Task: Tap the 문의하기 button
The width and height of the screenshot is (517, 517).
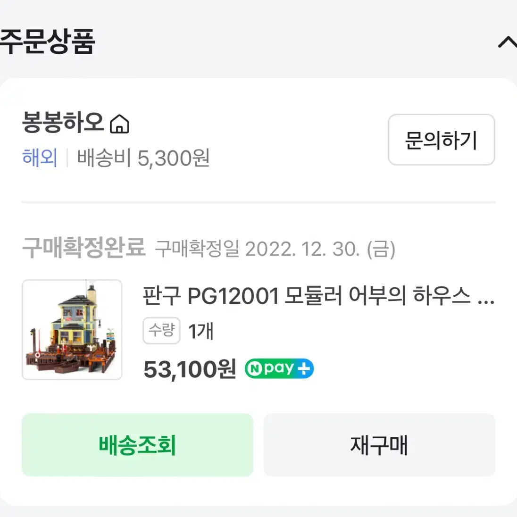Action: coord(441,140)
